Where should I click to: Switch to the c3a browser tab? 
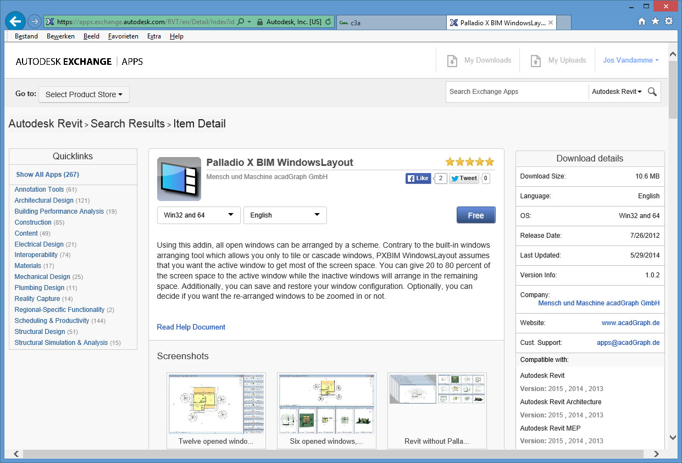click(x=390, y=23)
